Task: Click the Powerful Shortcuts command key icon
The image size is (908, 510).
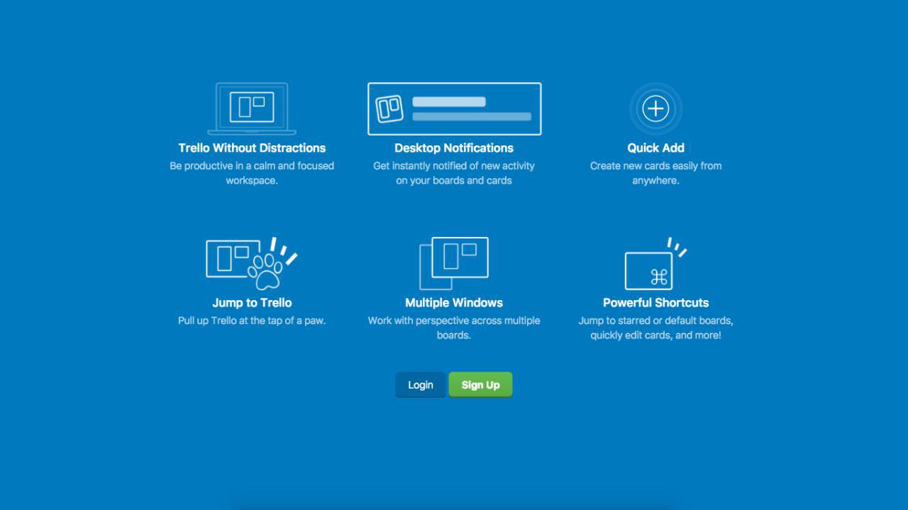Action: click(x=655, y=263)
